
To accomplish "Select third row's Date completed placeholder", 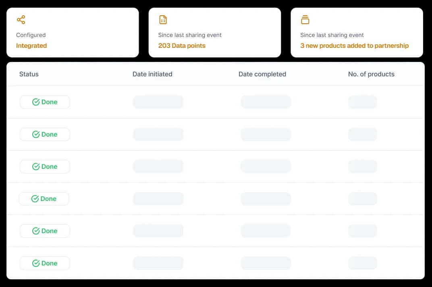I will pos(266,166).
